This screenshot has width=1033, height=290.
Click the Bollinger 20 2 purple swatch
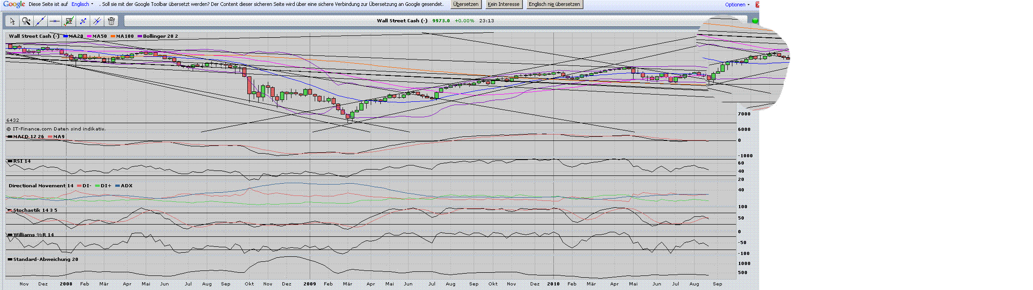click(x=140, y=36)
